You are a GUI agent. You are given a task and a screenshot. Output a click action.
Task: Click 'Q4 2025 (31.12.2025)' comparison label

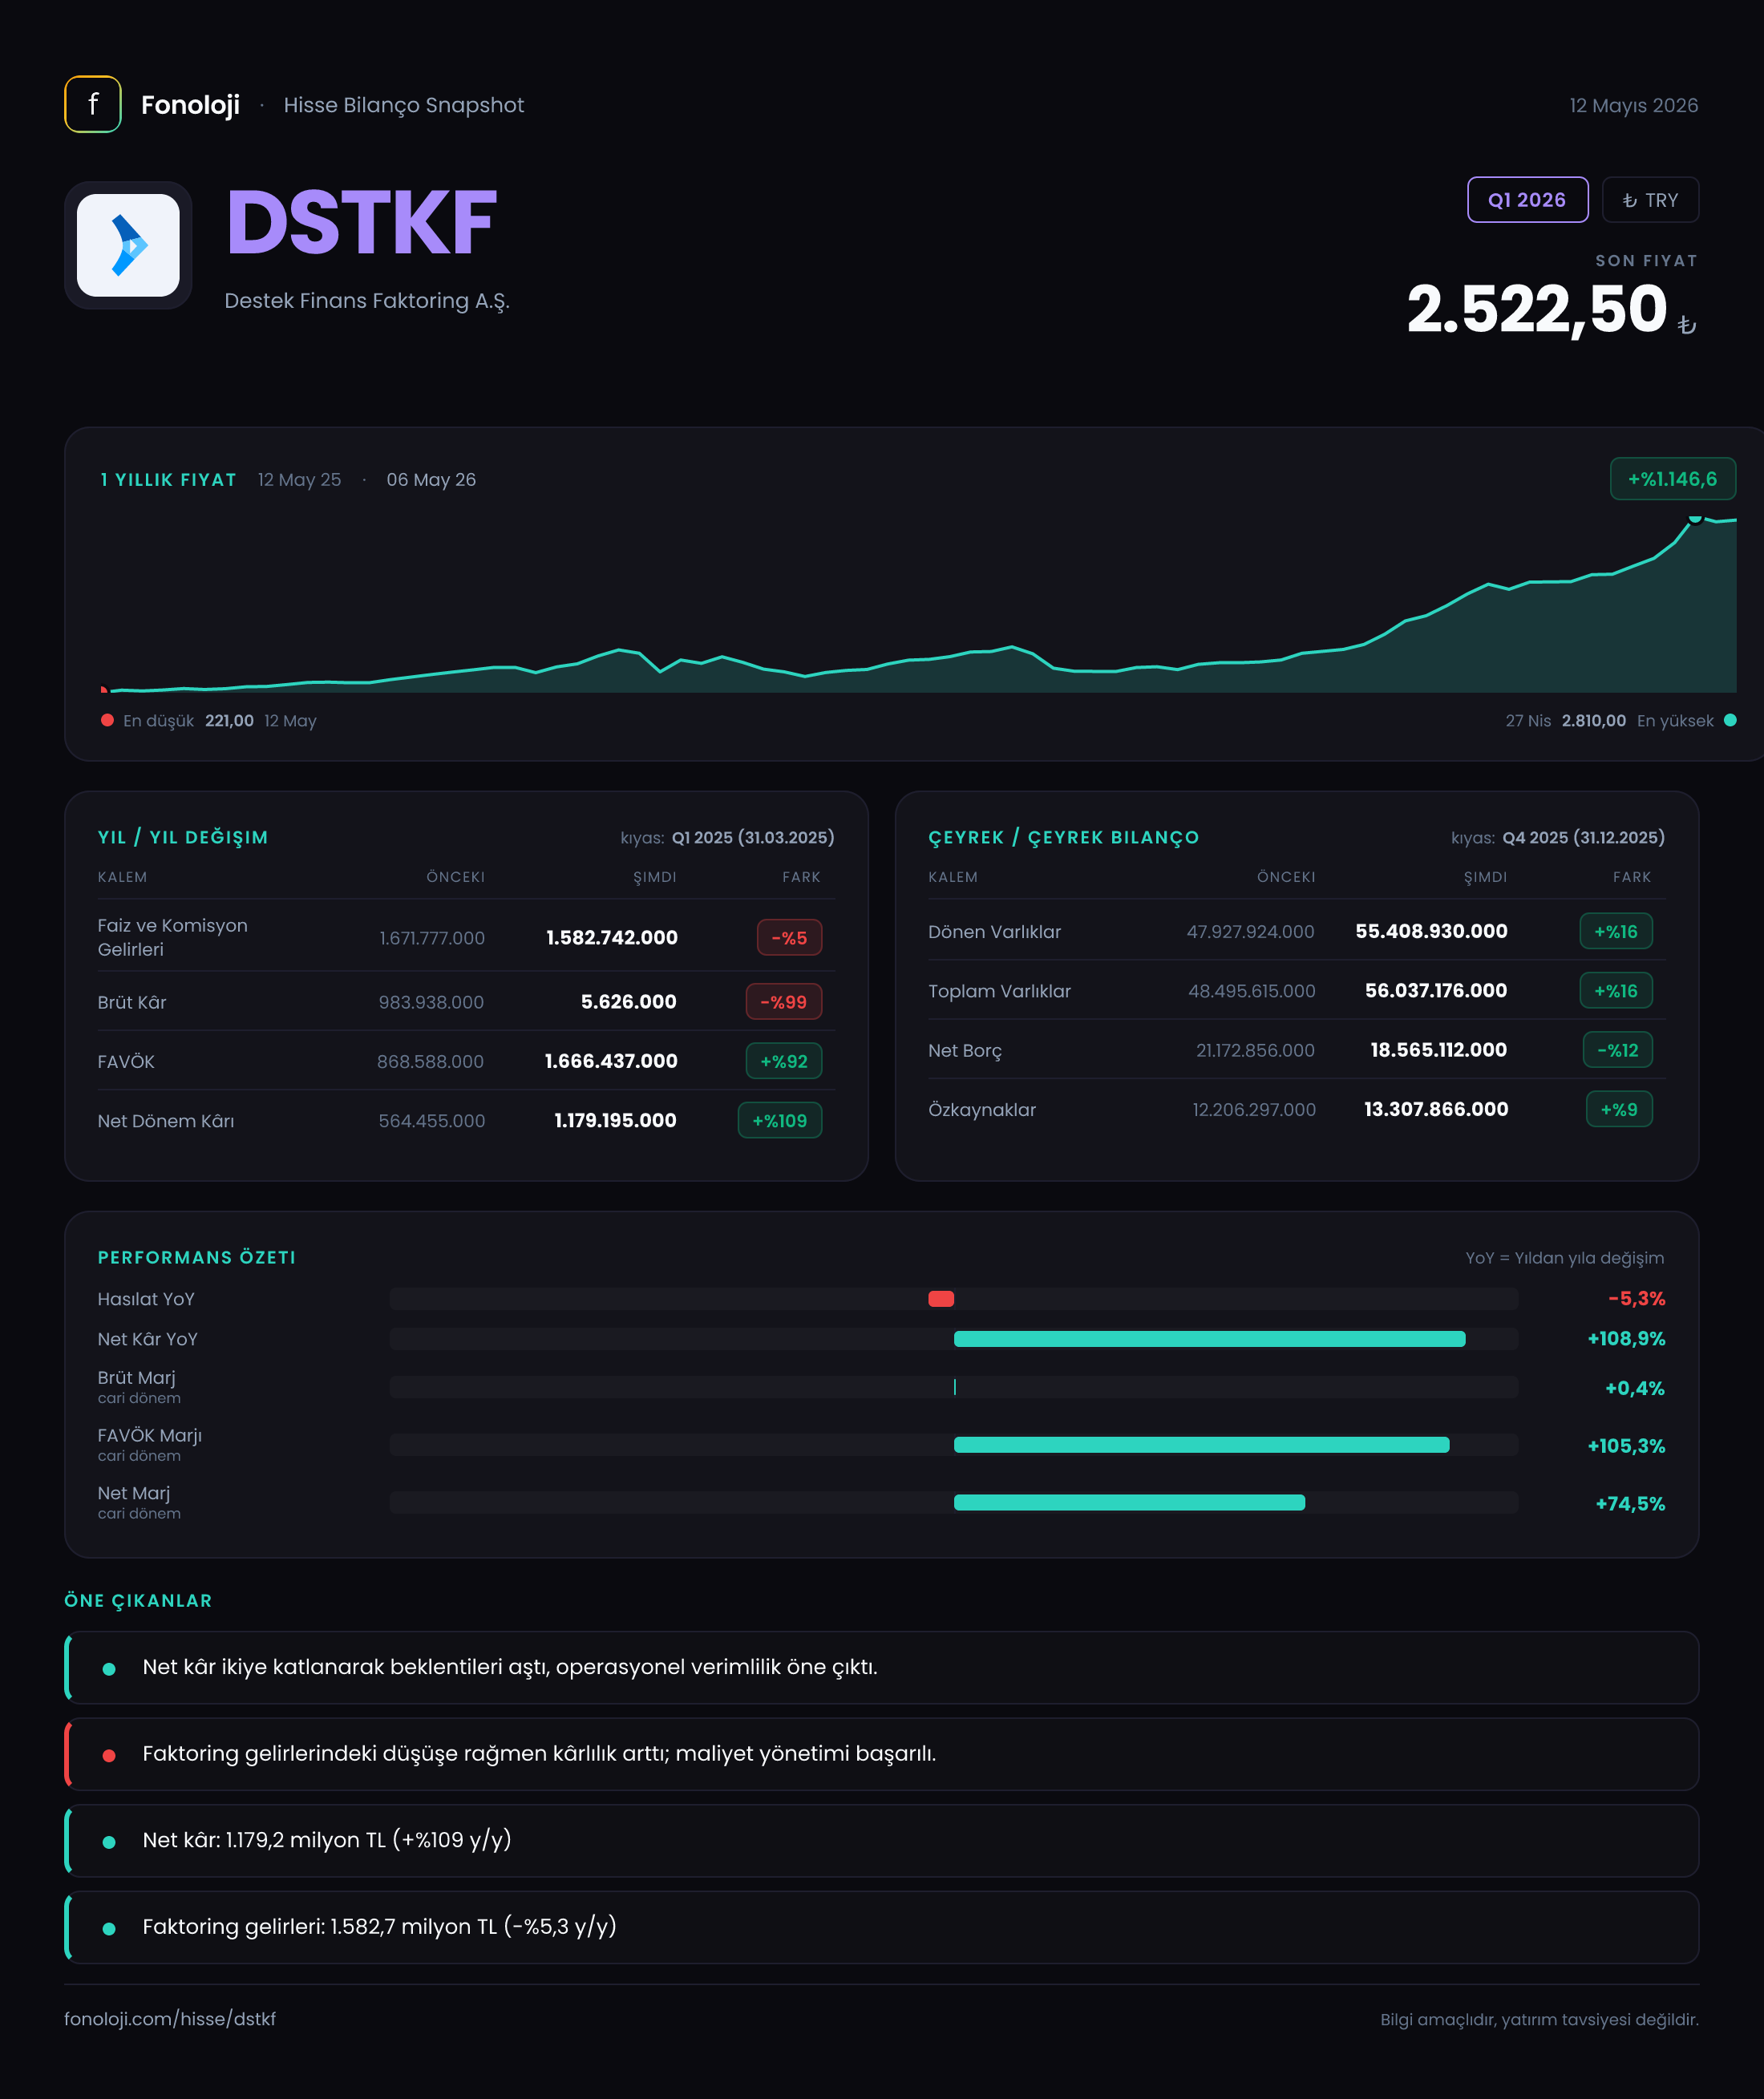(1583, 837)
